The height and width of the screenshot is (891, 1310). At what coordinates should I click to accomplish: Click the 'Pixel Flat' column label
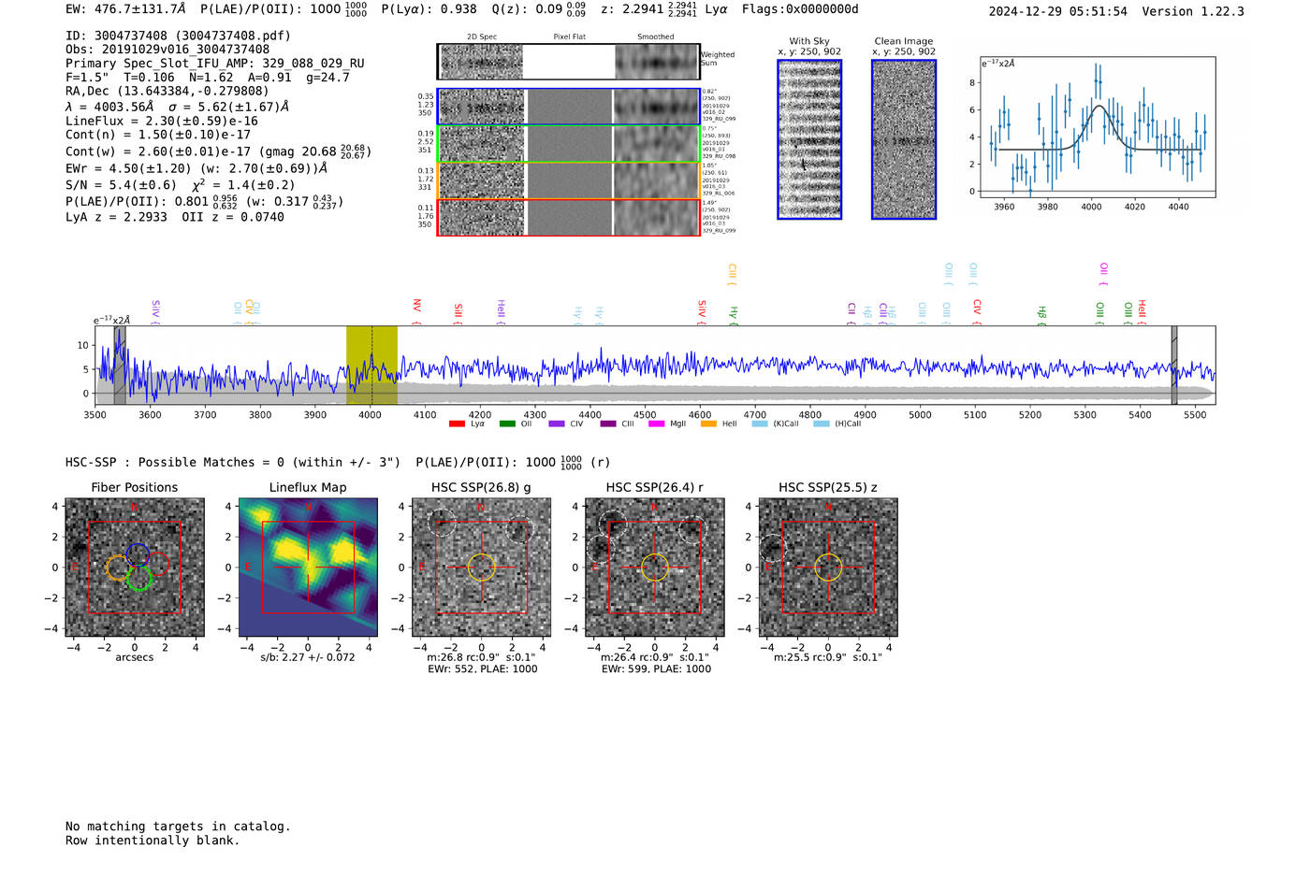point(569,37)
